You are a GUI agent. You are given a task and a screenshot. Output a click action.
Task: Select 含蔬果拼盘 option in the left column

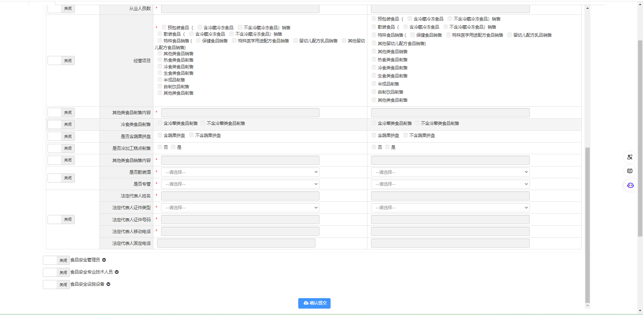(x=160, y=135)
